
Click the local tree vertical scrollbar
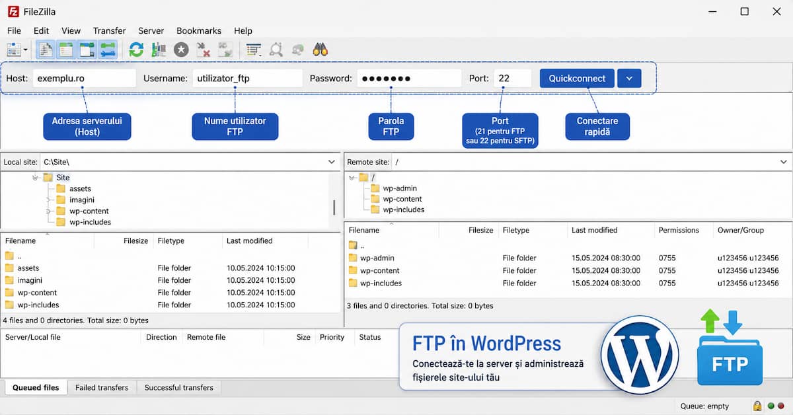pyautogui.click(x=334, y=207)
